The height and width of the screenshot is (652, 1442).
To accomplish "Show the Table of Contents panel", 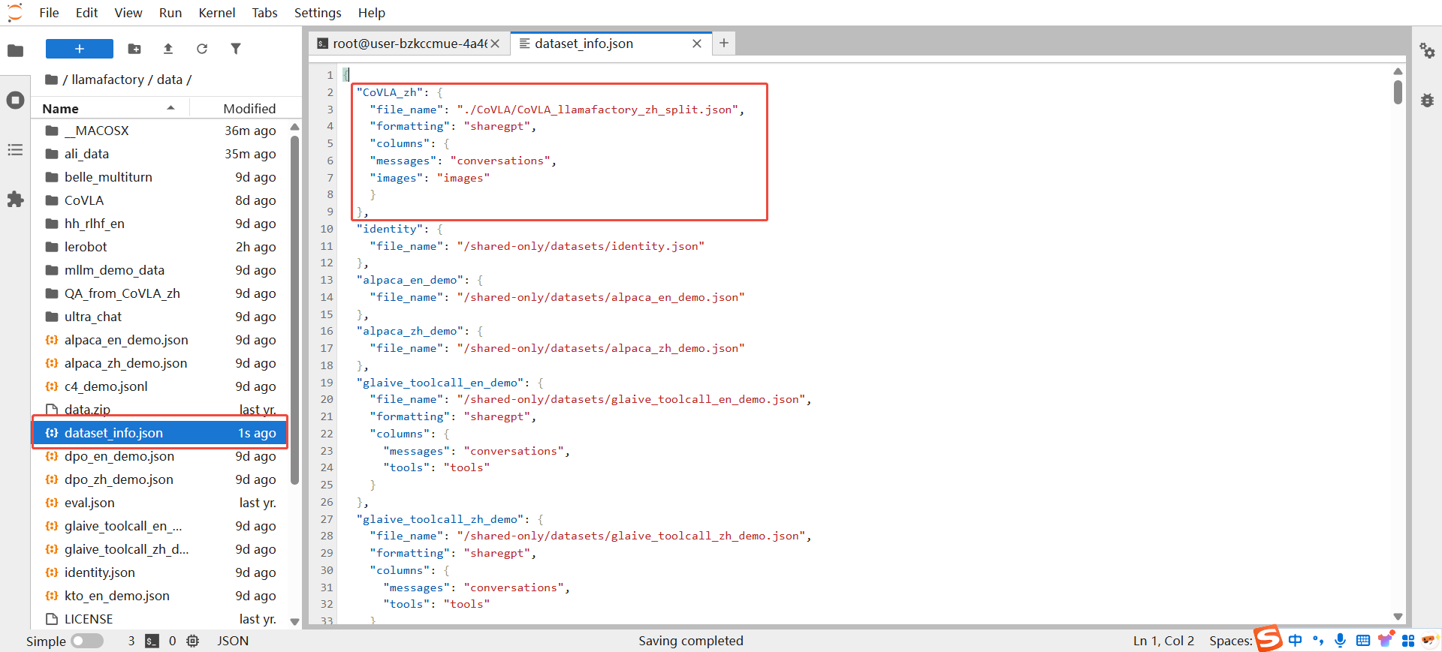I will tap(15, 150).
